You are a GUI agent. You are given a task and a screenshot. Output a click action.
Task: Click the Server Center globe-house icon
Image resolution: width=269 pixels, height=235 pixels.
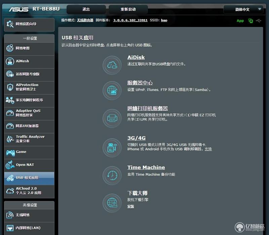[x=112, y=91]
